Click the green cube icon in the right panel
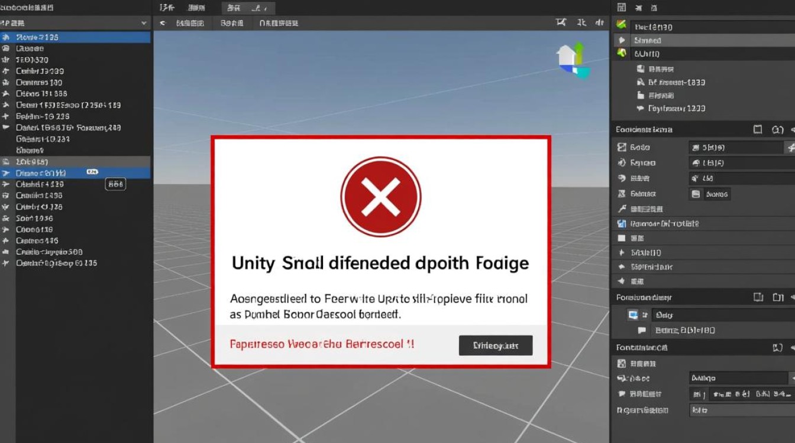This screenshot has width=795, height=443. point(621,53)
